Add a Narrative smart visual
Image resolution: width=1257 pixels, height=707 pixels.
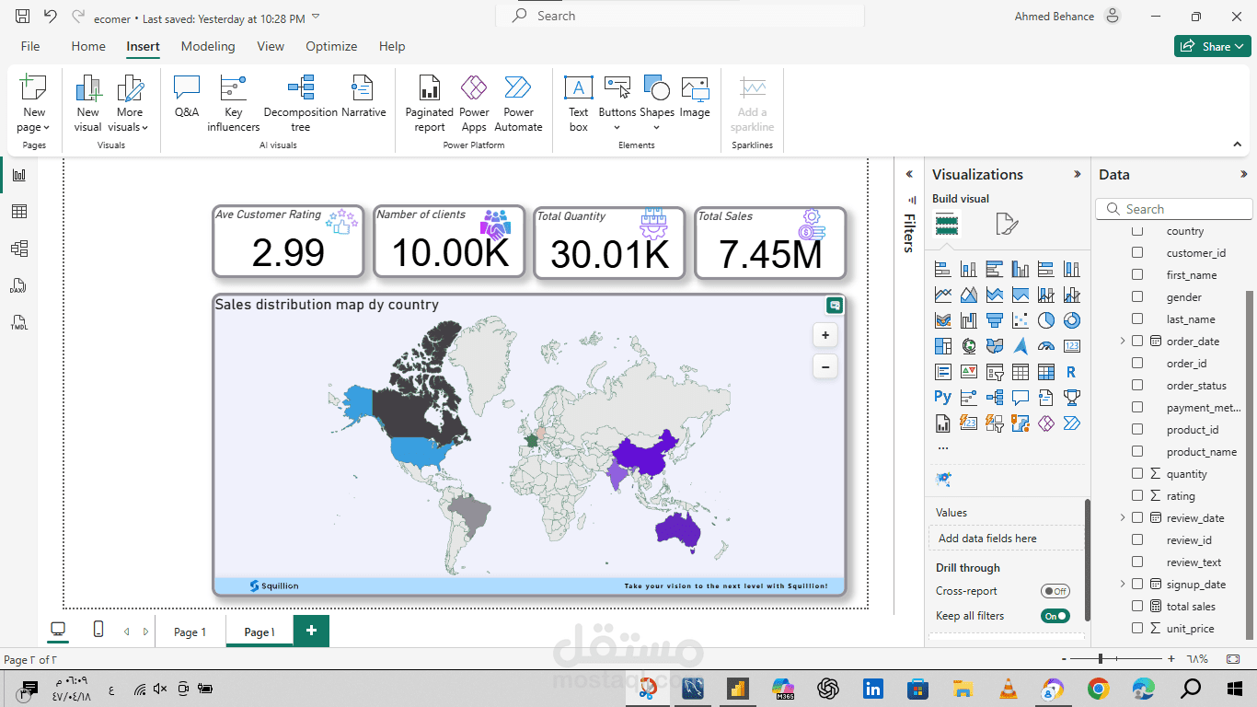tap(363, 98)
